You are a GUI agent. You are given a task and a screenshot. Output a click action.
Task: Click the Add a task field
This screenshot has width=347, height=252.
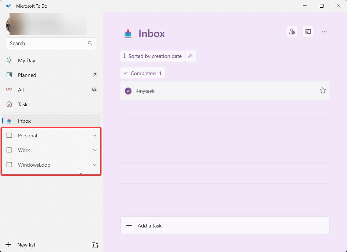tap(225, 226)
